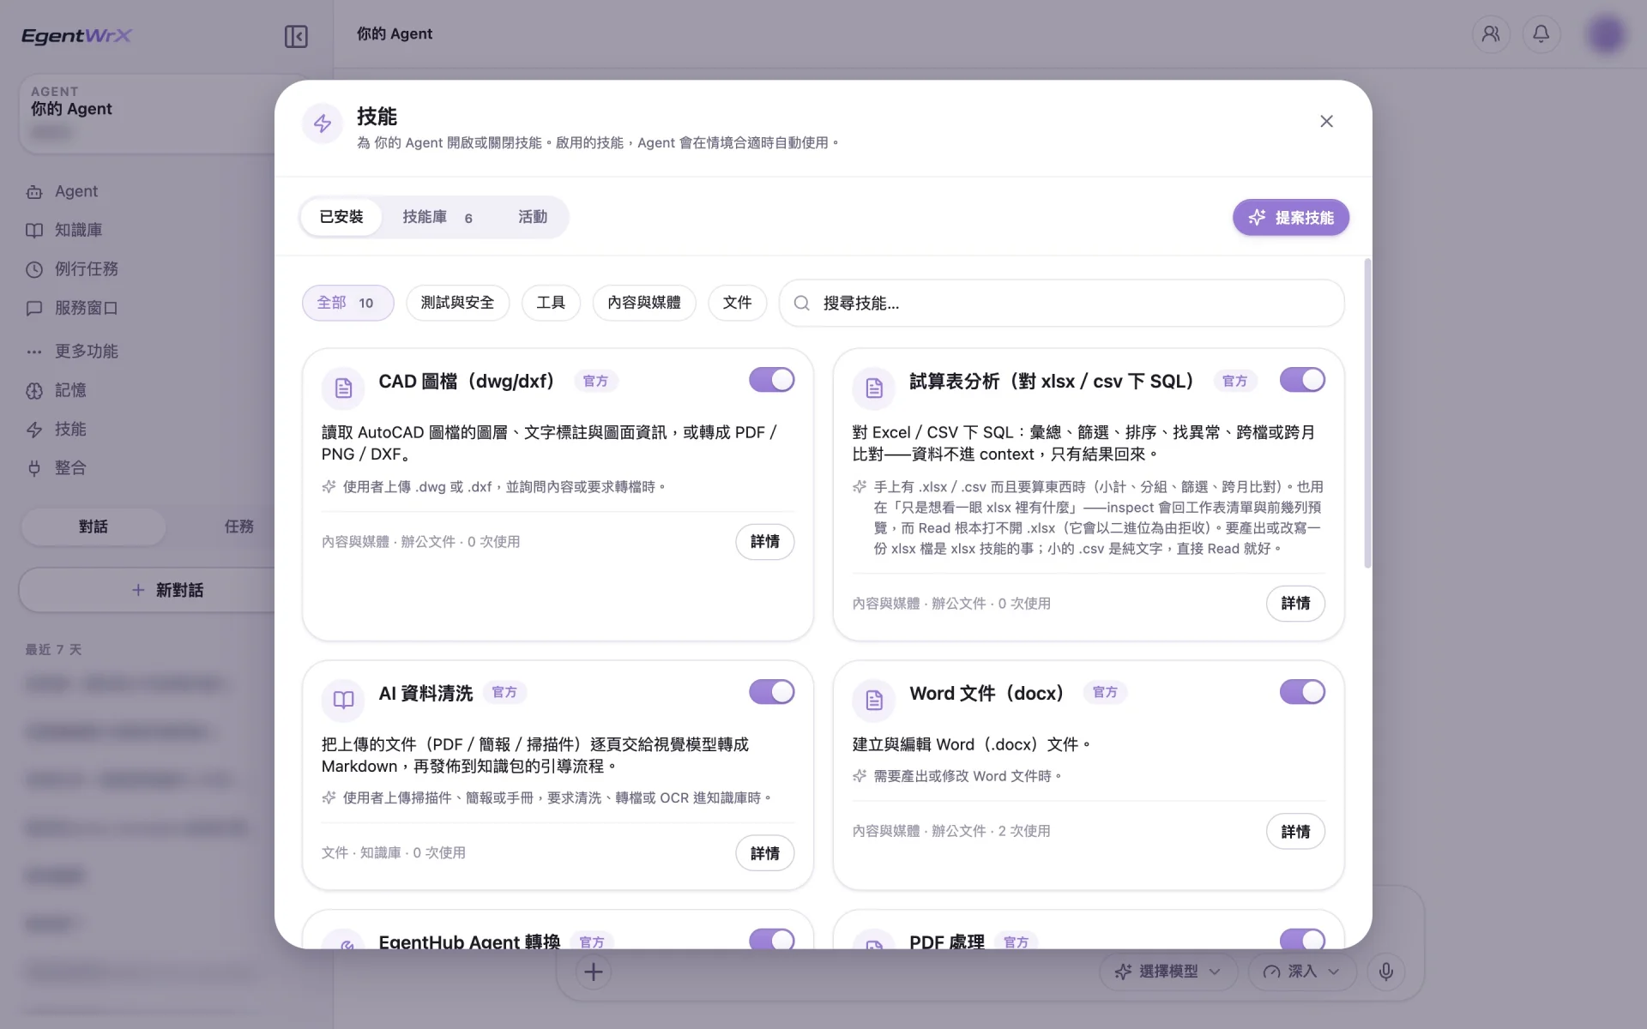Disable the CAD 圖檔 skill toggle
1647x1029 pixels.
point(771,380)
